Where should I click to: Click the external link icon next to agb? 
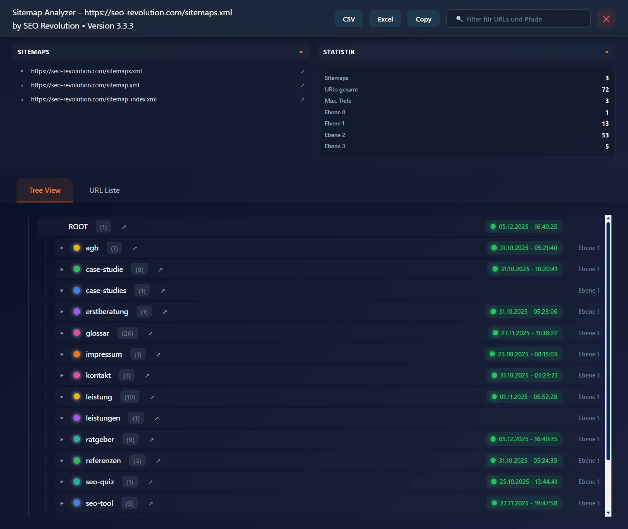coord(134,248)
